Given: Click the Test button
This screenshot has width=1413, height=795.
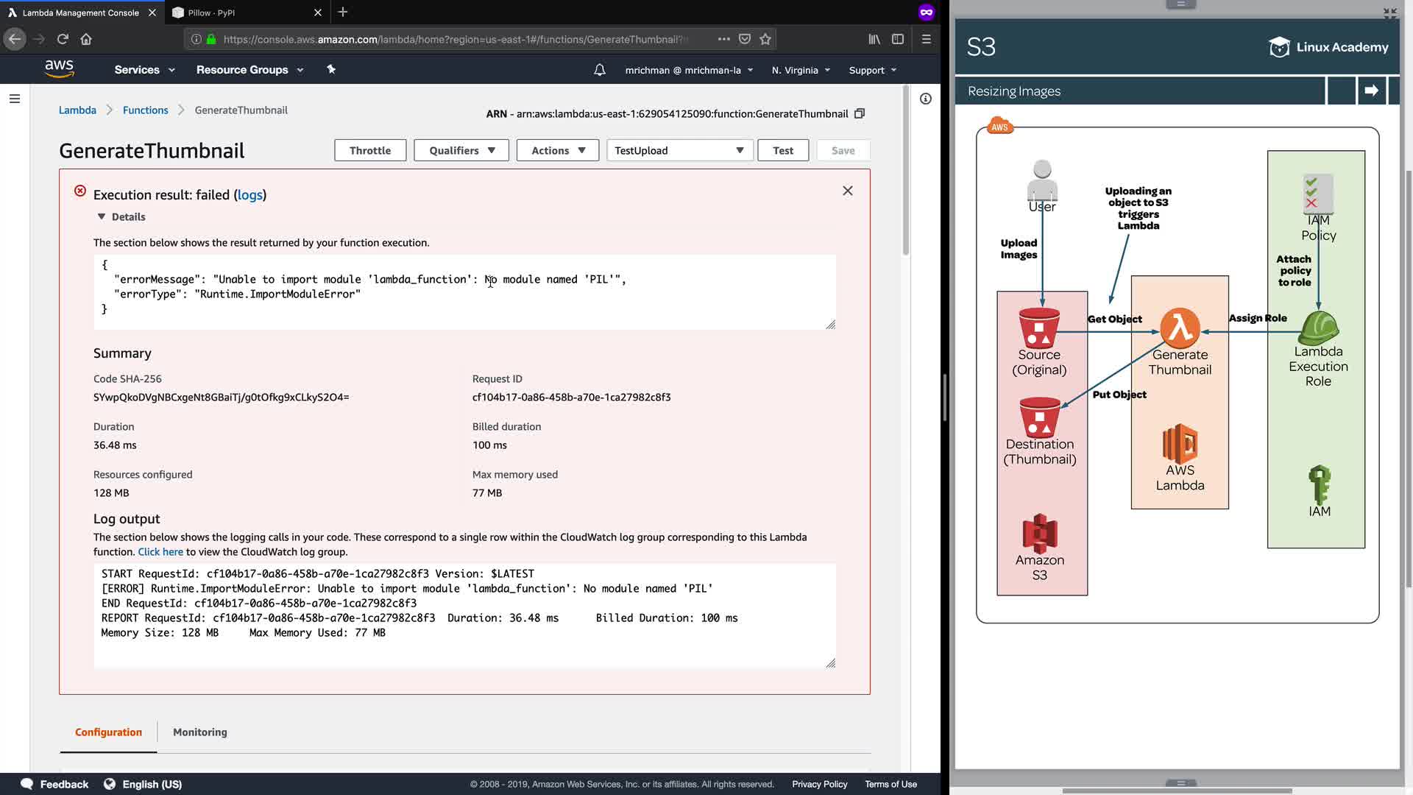Looking at the screenshot, I should 782,150.
